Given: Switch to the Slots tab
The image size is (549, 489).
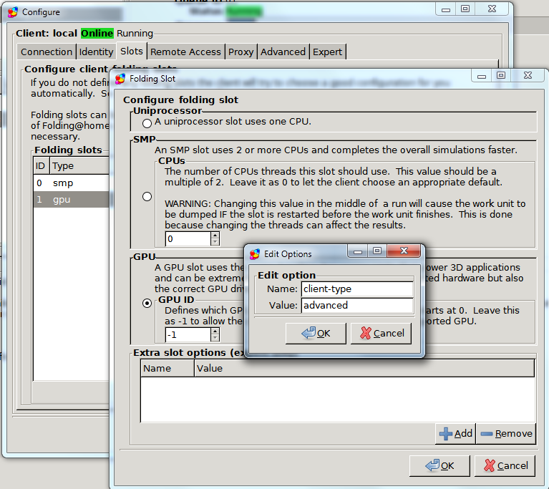Looking at the screenshot, I should click(x=132, y=51).
